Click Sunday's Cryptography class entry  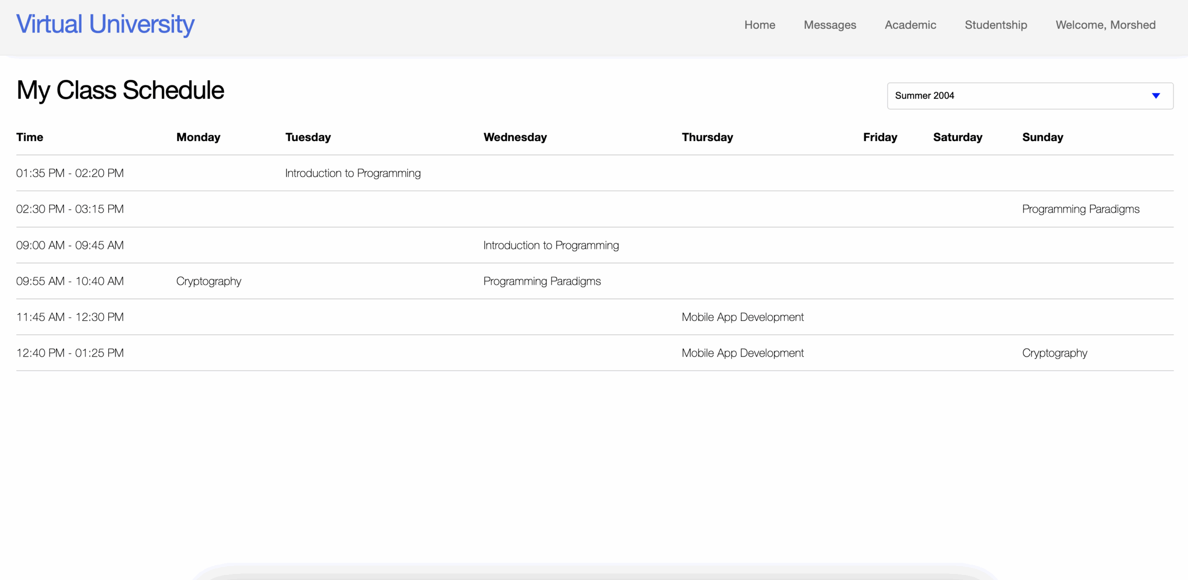coord(1054,353)
